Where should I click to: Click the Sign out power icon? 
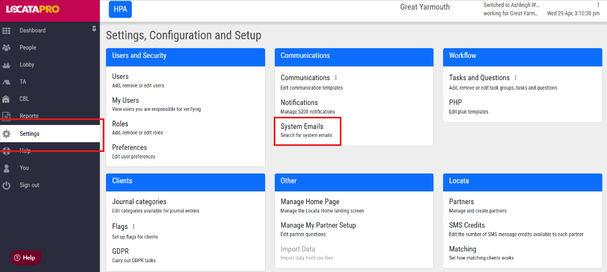click(6, 185)
